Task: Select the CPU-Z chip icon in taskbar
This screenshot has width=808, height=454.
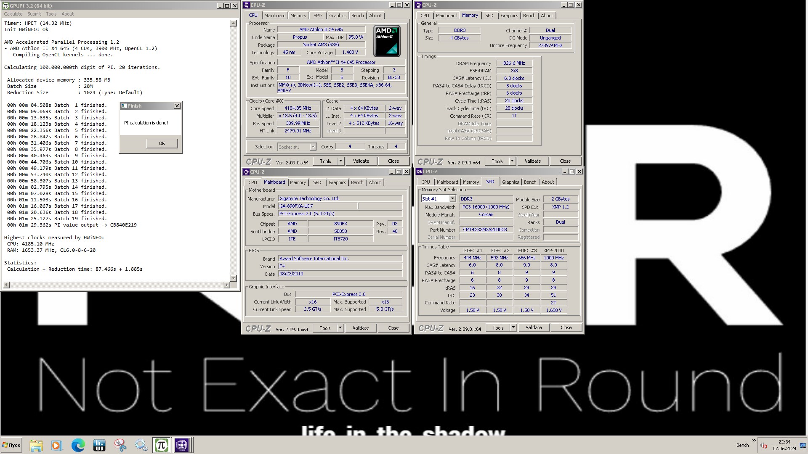Action: pyautogui.click(x=182, y=445)
